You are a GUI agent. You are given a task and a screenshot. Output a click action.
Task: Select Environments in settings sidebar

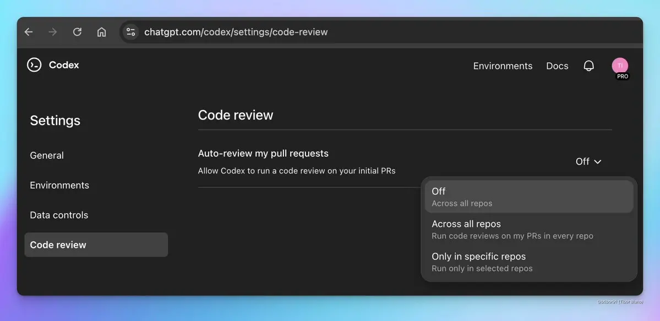pos(59,186)
